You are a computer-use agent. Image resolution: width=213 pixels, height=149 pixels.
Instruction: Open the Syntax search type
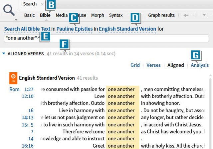point(115,15)
